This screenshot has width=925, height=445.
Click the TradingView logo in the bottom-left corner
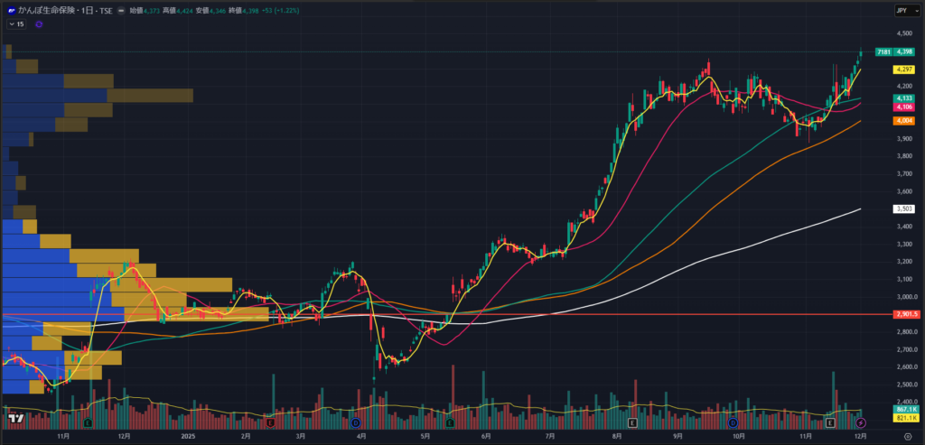click(x=15, y=419)
